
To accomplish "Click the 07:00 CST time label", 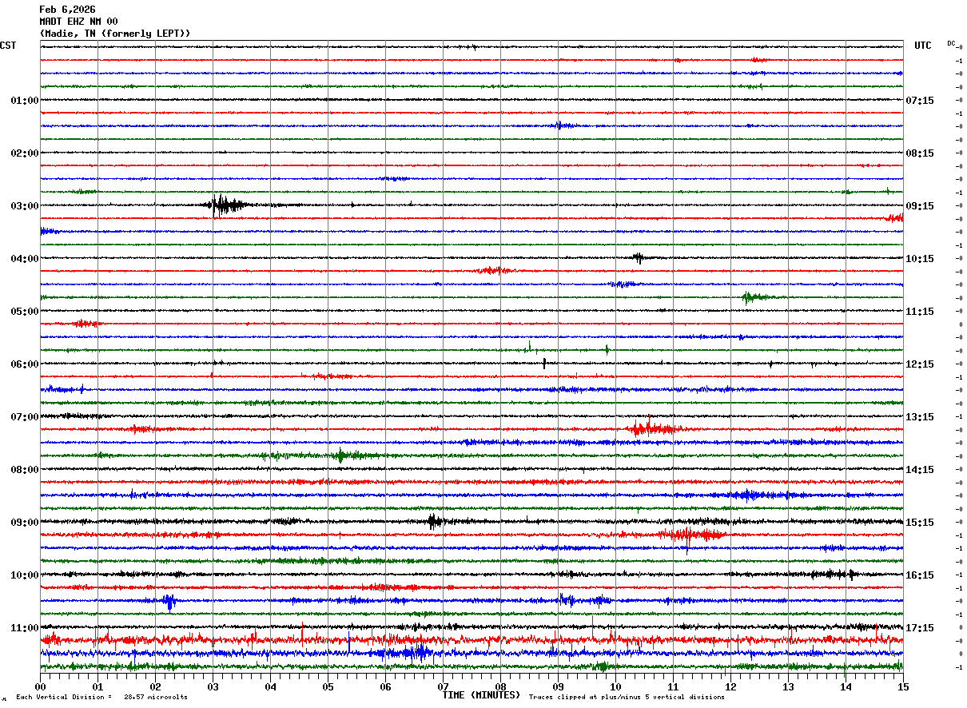I will (25, 417).
